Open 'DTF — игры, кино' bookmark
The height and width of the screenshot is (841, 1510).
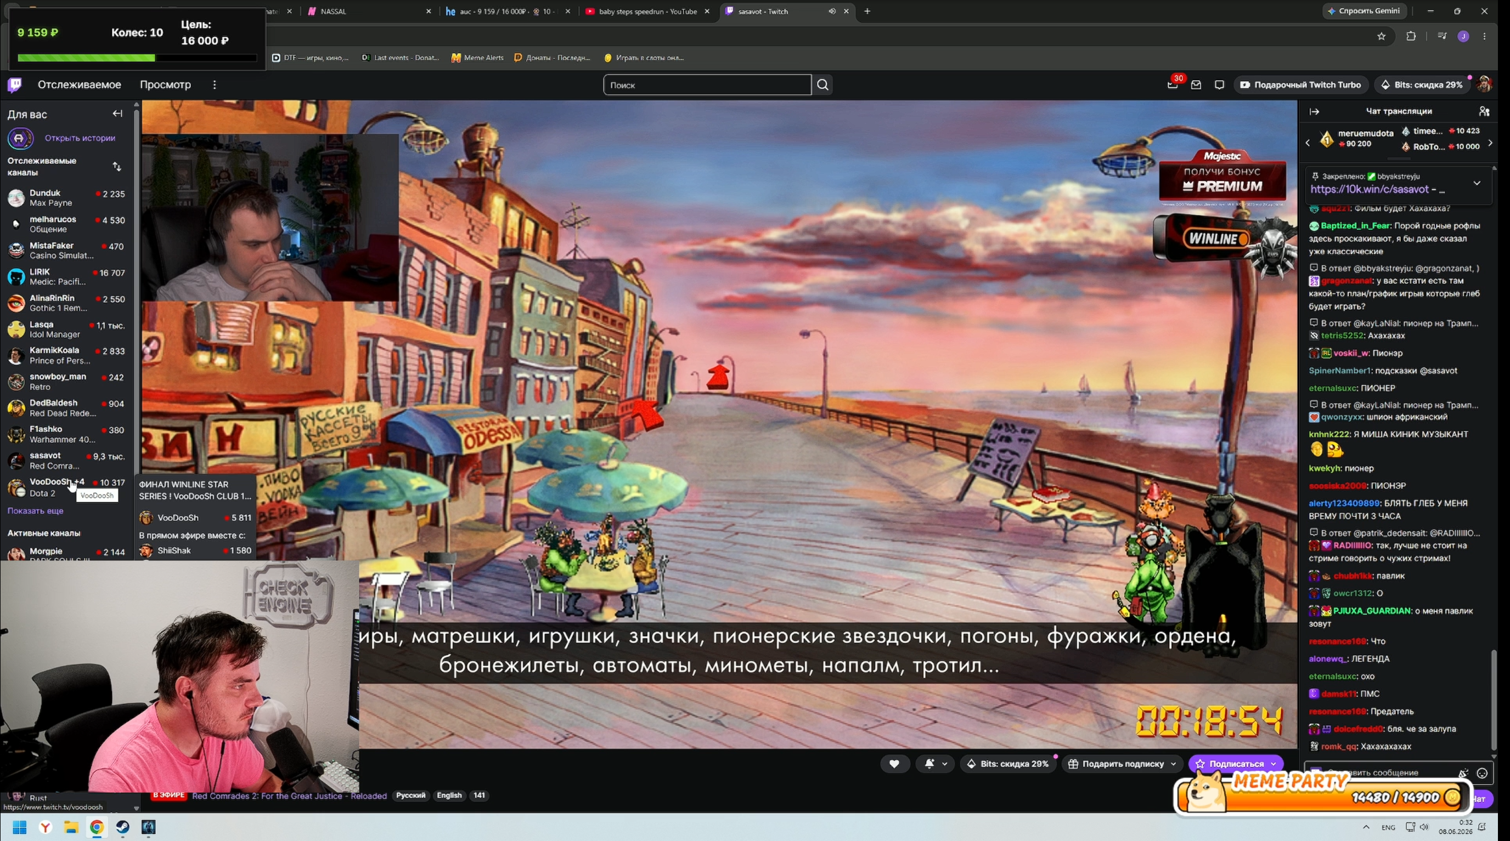311,58
